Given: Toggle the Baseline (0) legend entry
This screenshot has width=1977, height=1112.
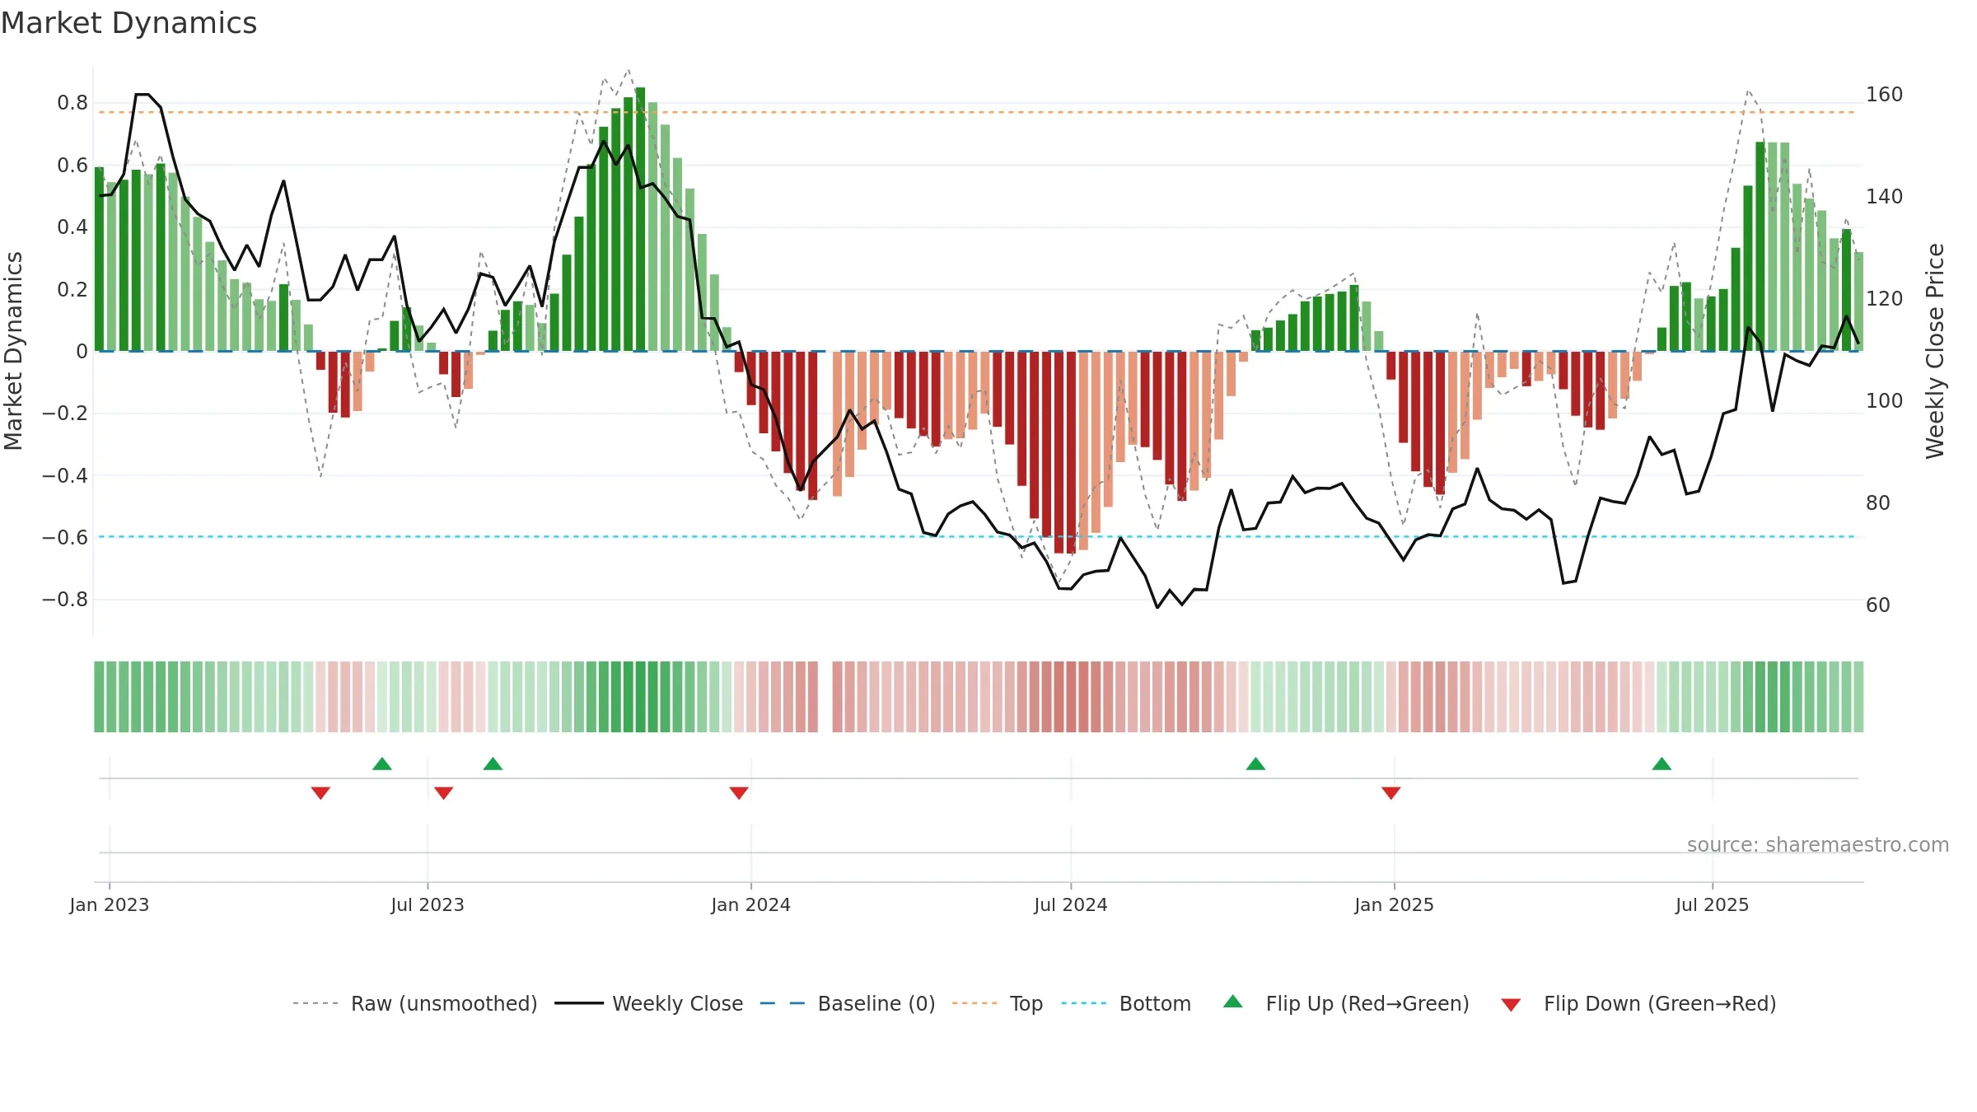Looking at the screenshot, I should pos(847,1003).
